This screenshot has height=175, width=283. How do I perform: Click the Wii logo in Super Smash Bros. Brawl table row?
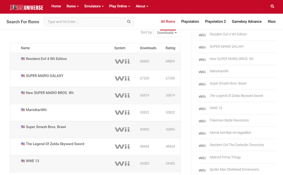[x=123, y=130]
